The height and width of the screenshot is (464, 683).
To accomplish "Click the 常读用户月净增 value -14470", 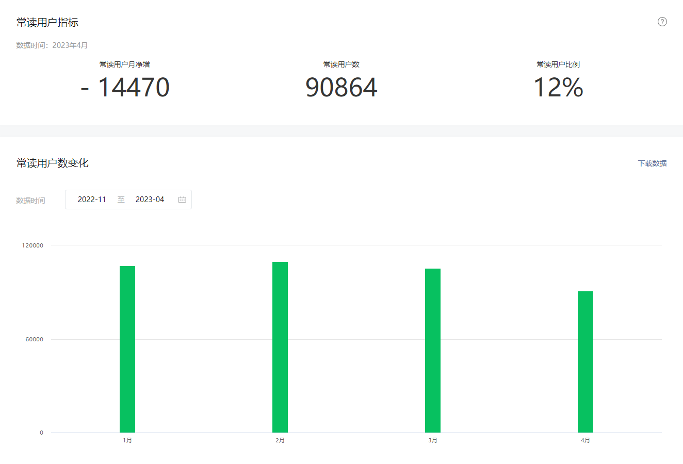I will tap(125, 87).
